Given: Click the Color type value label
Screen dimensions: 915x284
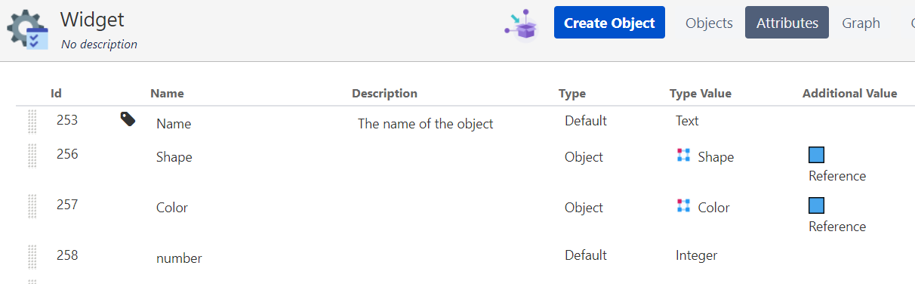Looking at the screenshot, I should pos(713,208).
